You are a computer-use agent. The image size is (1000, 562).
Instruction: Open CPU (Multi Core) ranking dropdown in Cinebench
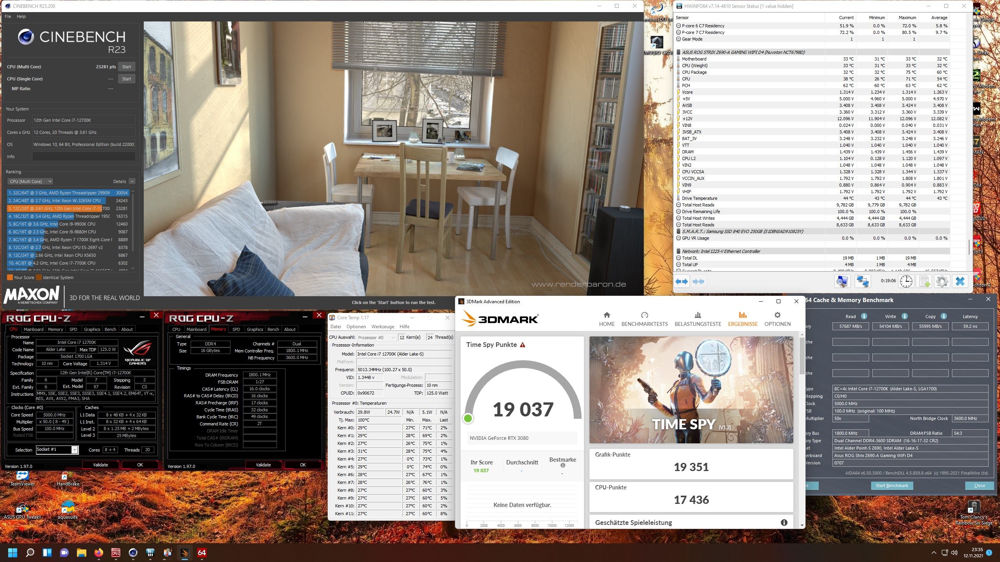pos(30,181)
